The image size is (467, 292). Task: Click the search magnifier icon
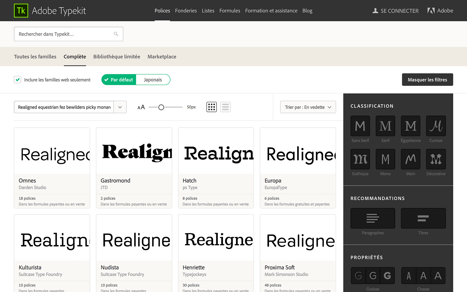tap(116, 34)
